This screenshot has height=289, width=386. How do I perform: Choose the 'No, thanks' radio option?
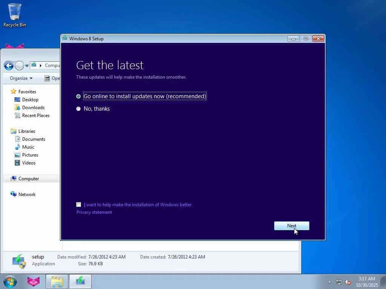tap(78, 109)
